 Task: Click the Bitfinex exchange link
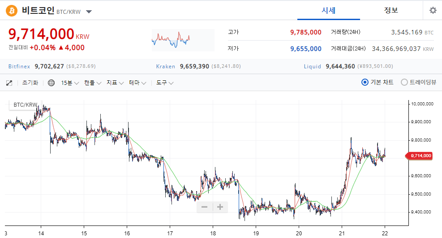tap(19, 67)
